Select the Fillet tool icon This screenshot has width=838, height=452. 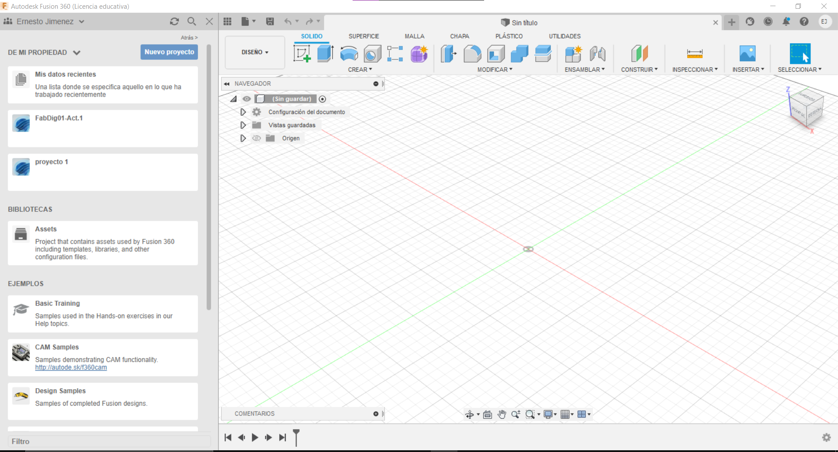(x=472, y=54)
